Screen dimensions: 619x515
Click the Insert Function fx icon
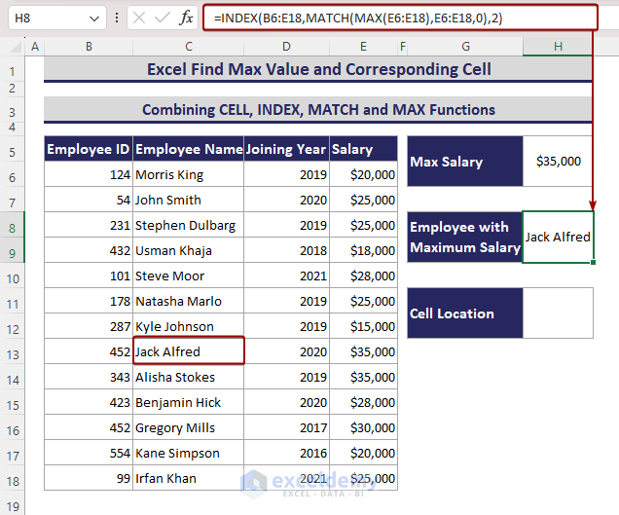tap(186, 18)
